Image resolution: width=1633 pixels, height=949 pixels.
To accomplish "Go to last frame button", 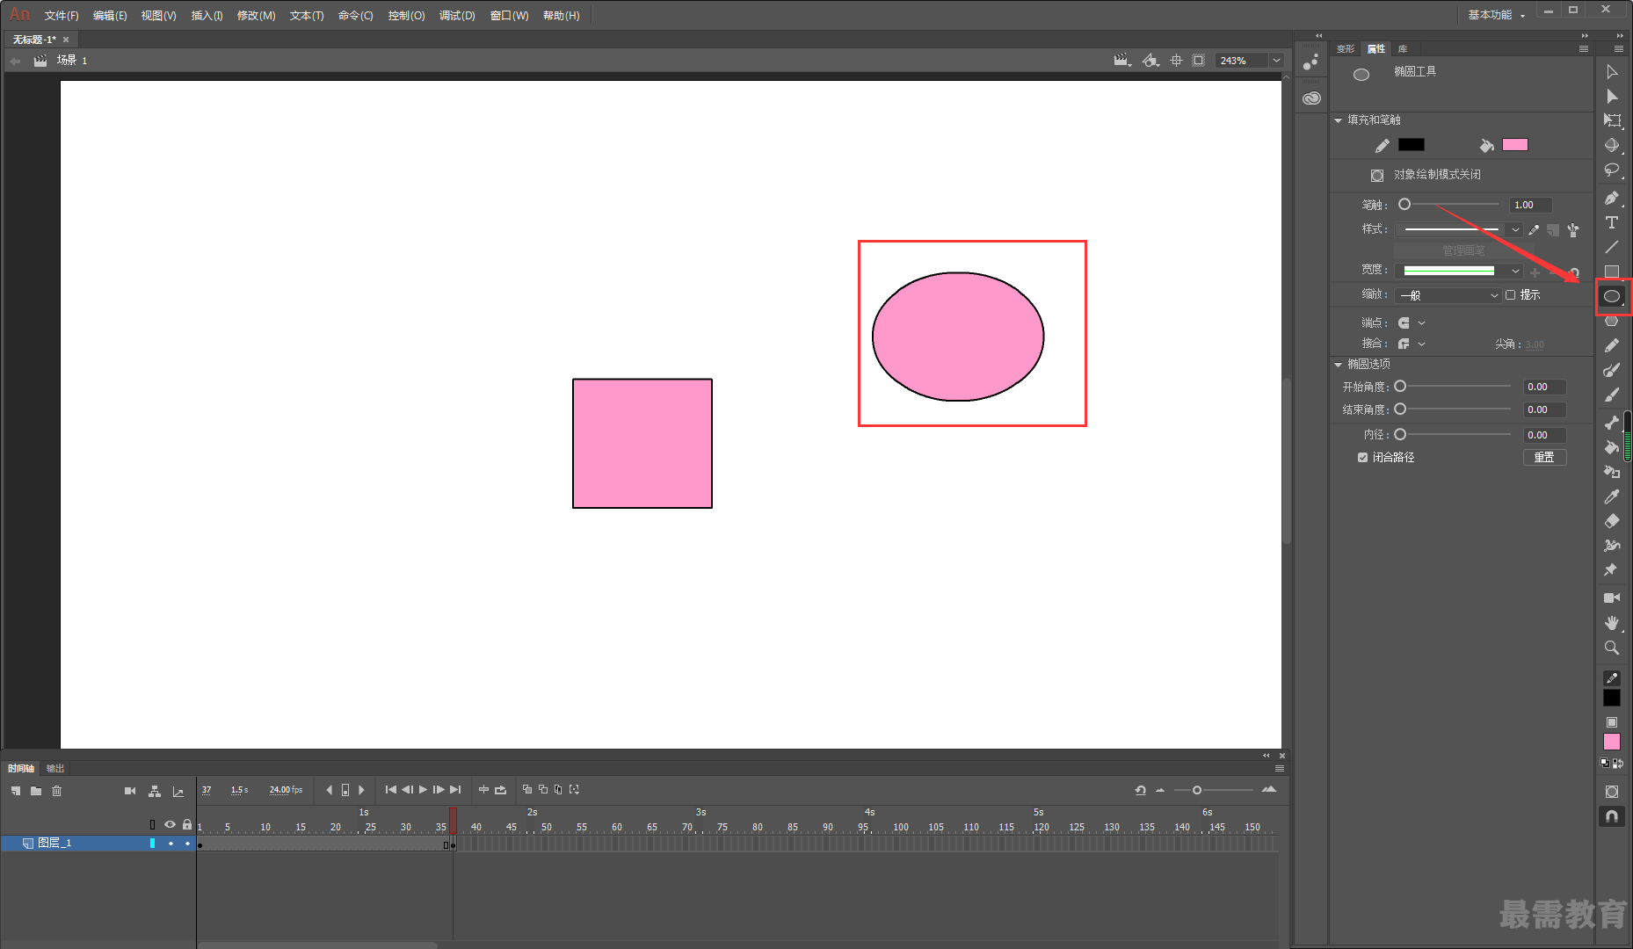I will (x=455, y=790).
